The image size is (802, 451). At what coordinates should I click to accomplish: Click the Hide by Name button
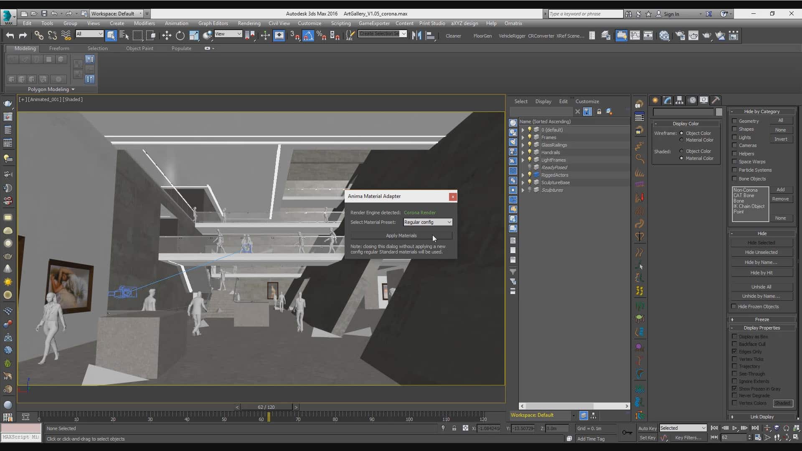[x=761, y=262]
